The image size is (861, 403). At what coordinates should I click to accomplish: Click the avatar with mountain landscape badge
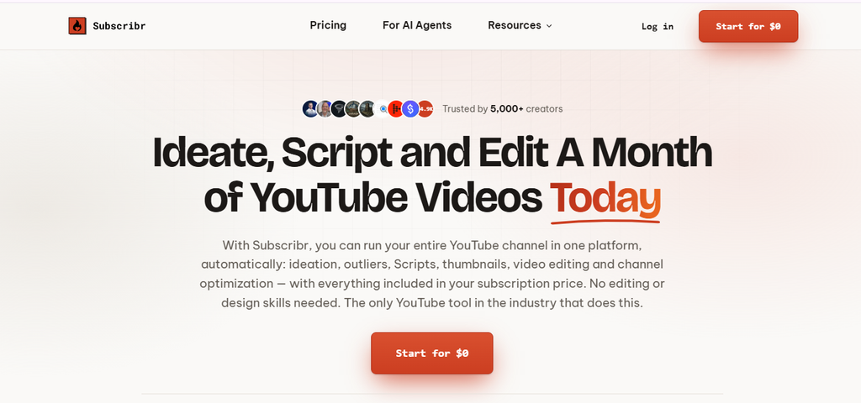point(353,108)
